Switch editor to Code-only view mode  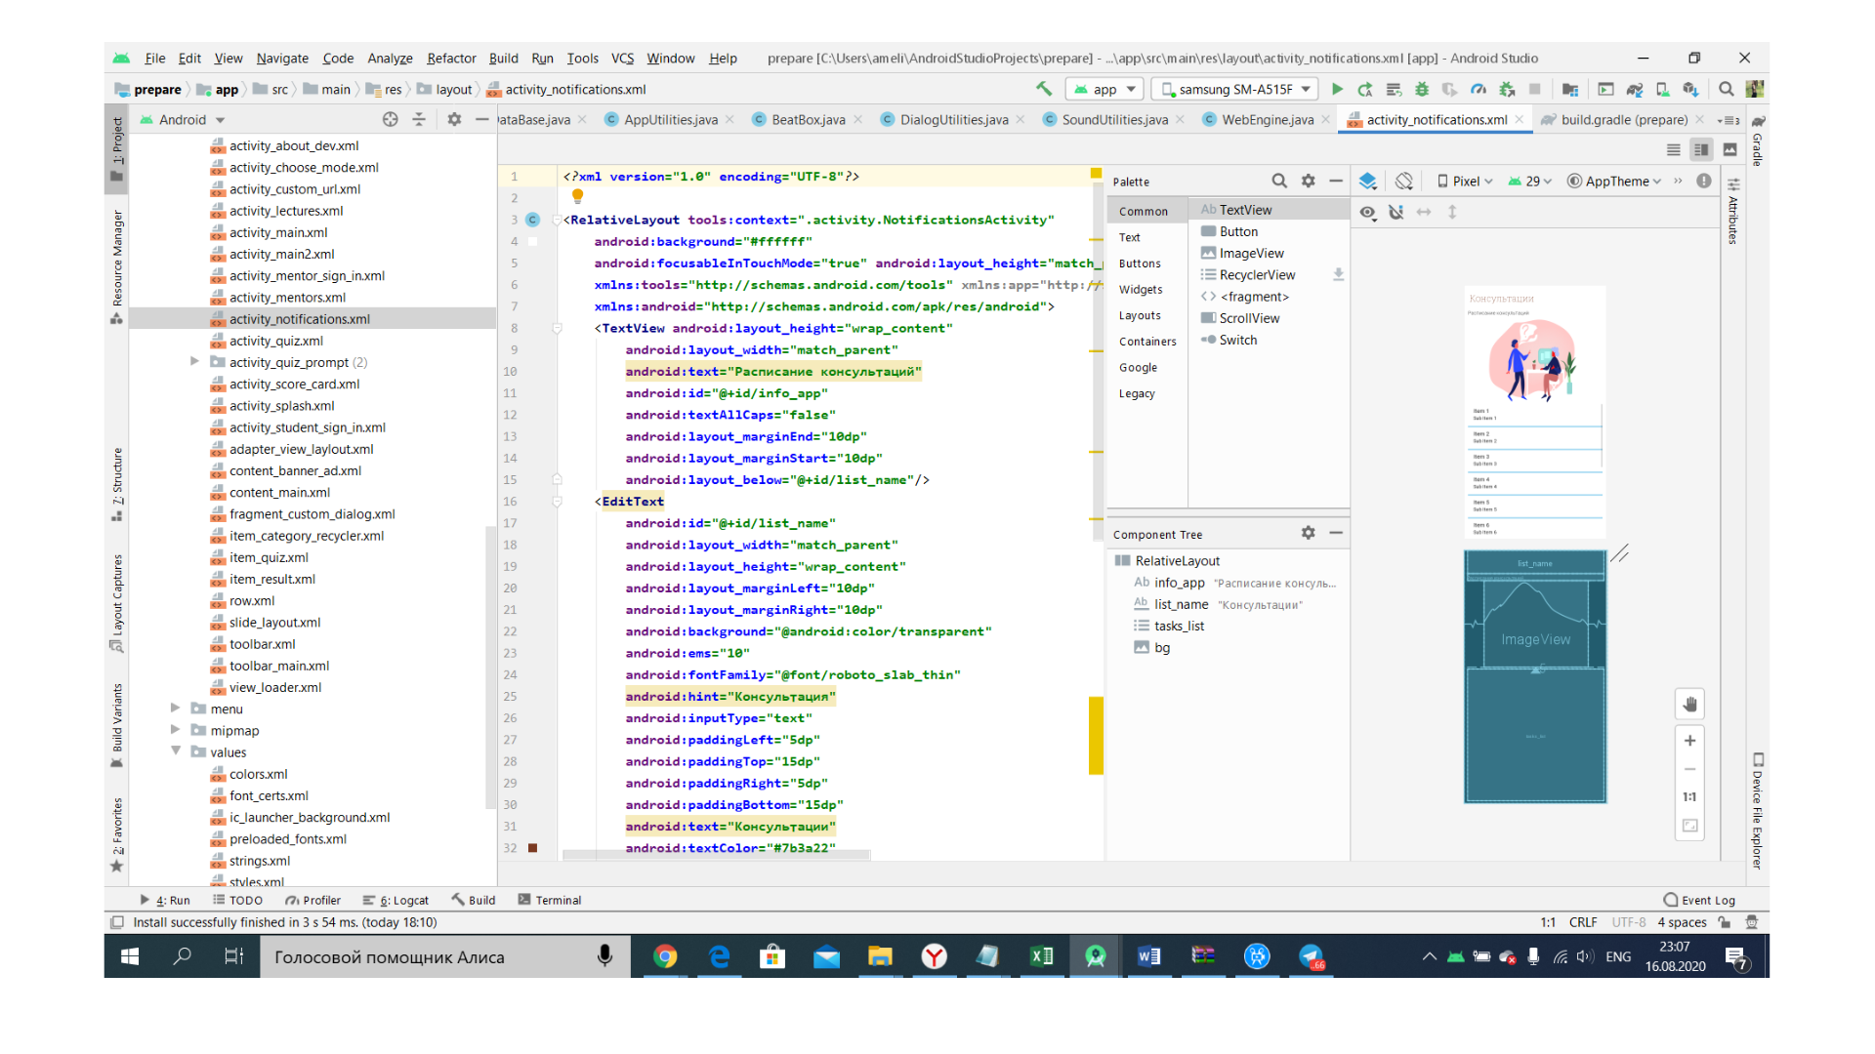1673,149
